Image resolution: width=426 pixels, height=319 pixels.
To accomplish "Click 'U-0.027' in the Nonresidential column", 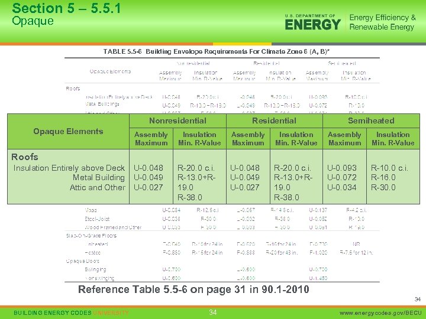I will click(x=149, y=187).
